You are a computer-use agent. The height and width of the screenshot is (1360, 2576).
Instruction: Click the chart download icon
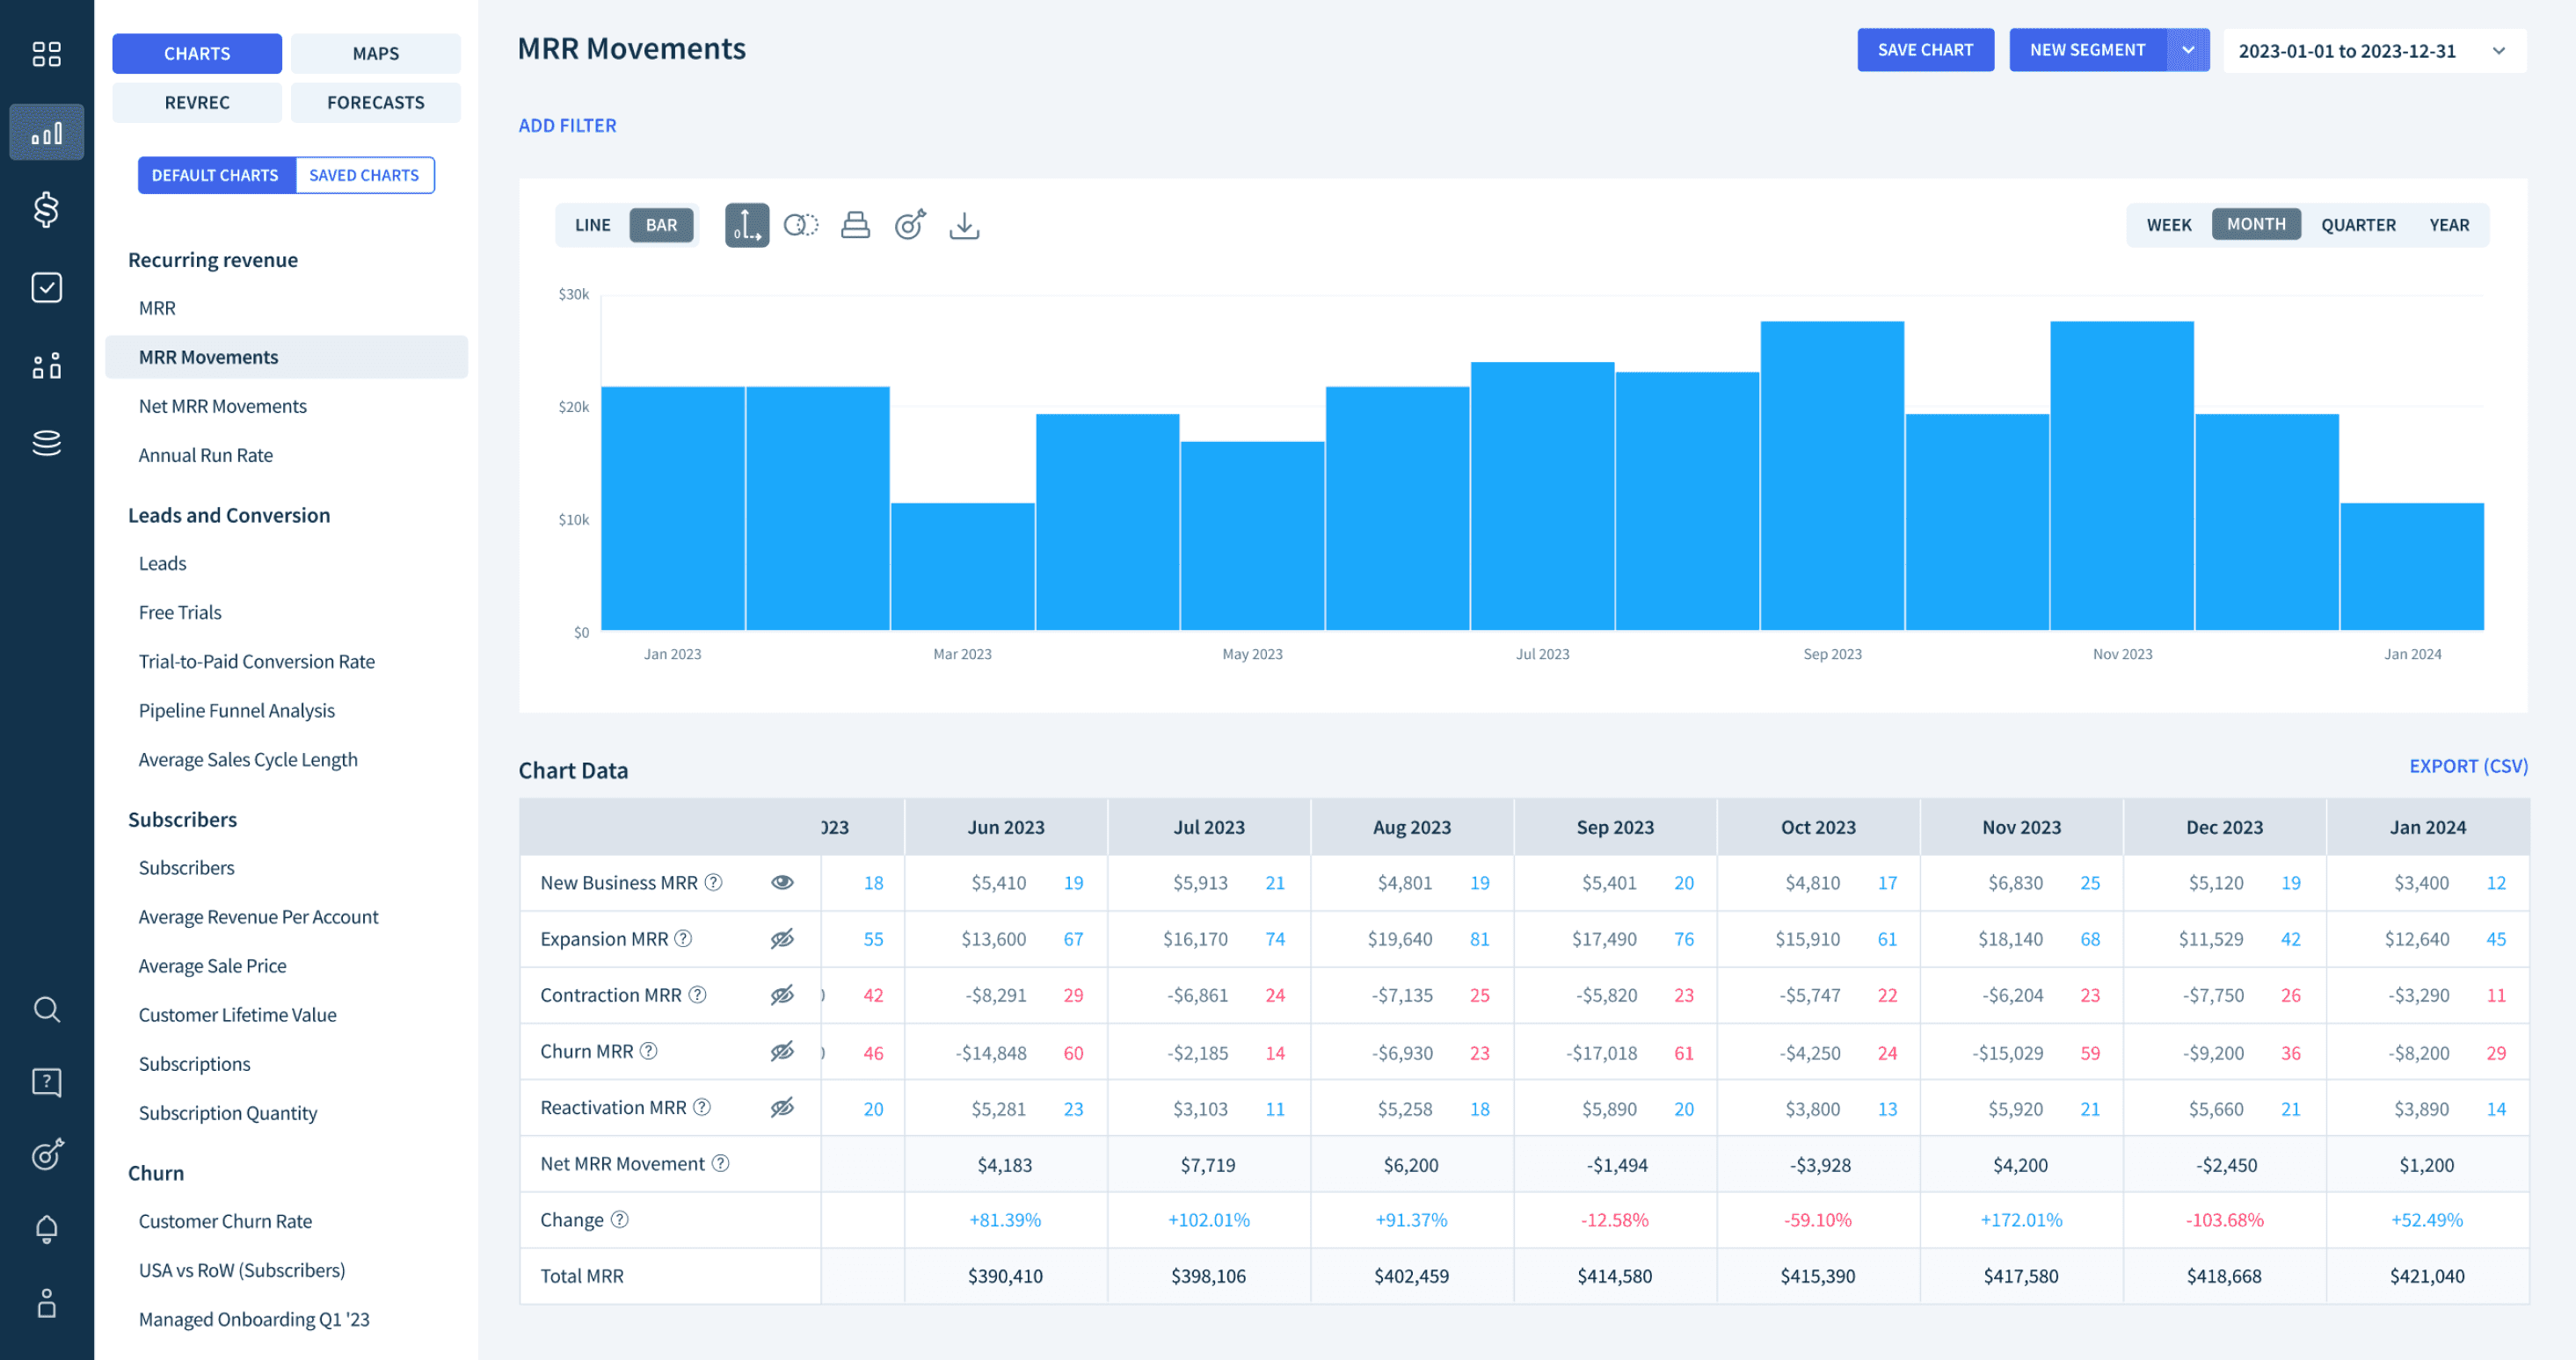(963, 225)
